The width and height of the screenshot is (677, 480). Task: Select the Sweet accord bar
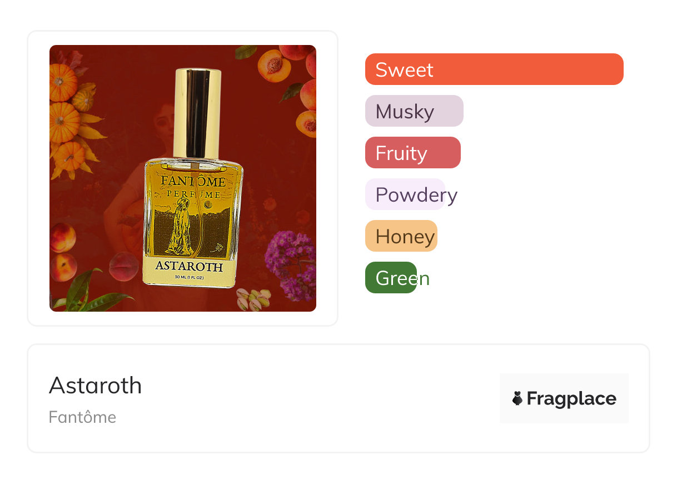(x=494, y=69)
